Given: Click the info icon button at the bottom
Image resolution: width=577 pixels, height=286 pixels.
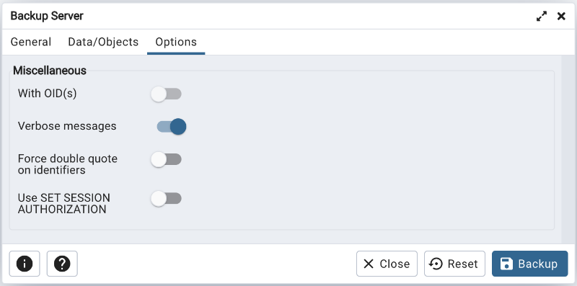Looking at the screenshot, I should (25, 264).
